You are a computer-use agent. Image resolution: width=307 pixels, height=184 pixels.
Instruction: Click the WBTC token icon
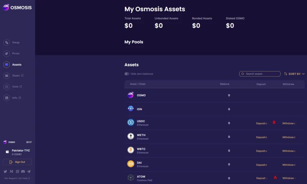pos(131,150)
